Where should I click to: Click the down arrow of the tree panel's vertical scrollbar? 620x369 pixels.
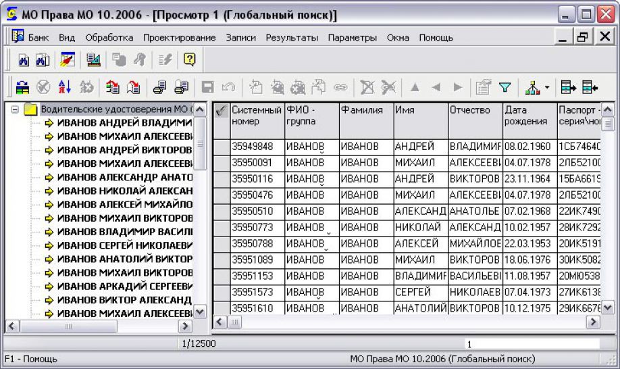pyautogui.click(x=200, y=312)
